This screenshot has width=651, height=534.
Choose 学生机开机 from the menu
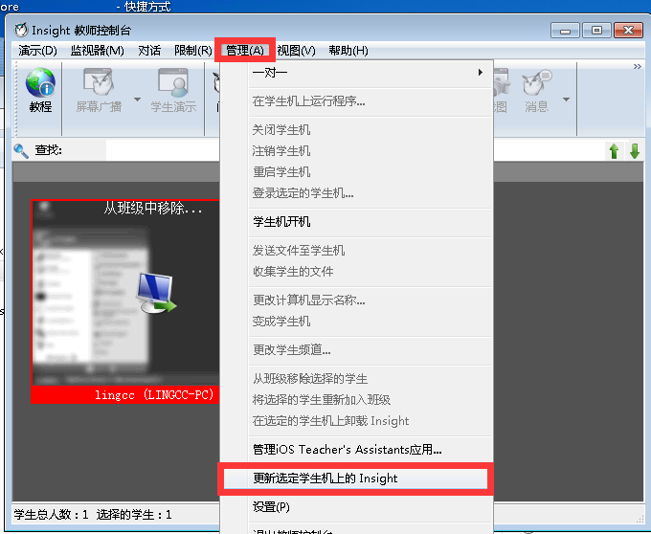281,222
